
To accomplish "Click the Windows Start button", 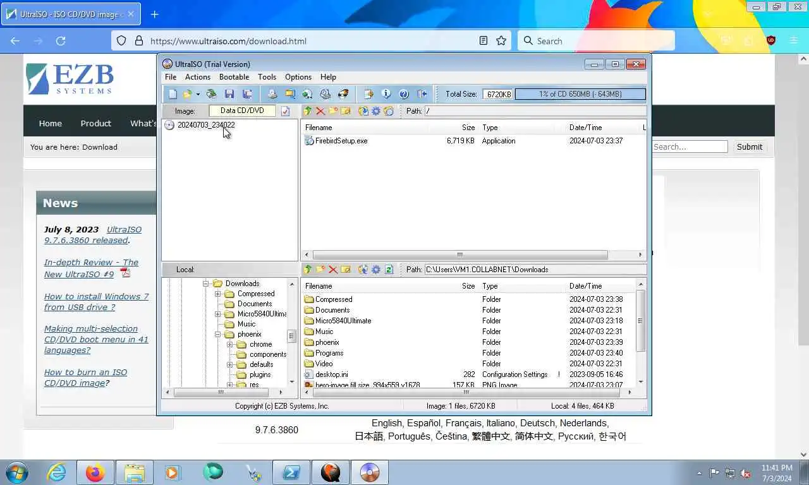I will (16, 472).
